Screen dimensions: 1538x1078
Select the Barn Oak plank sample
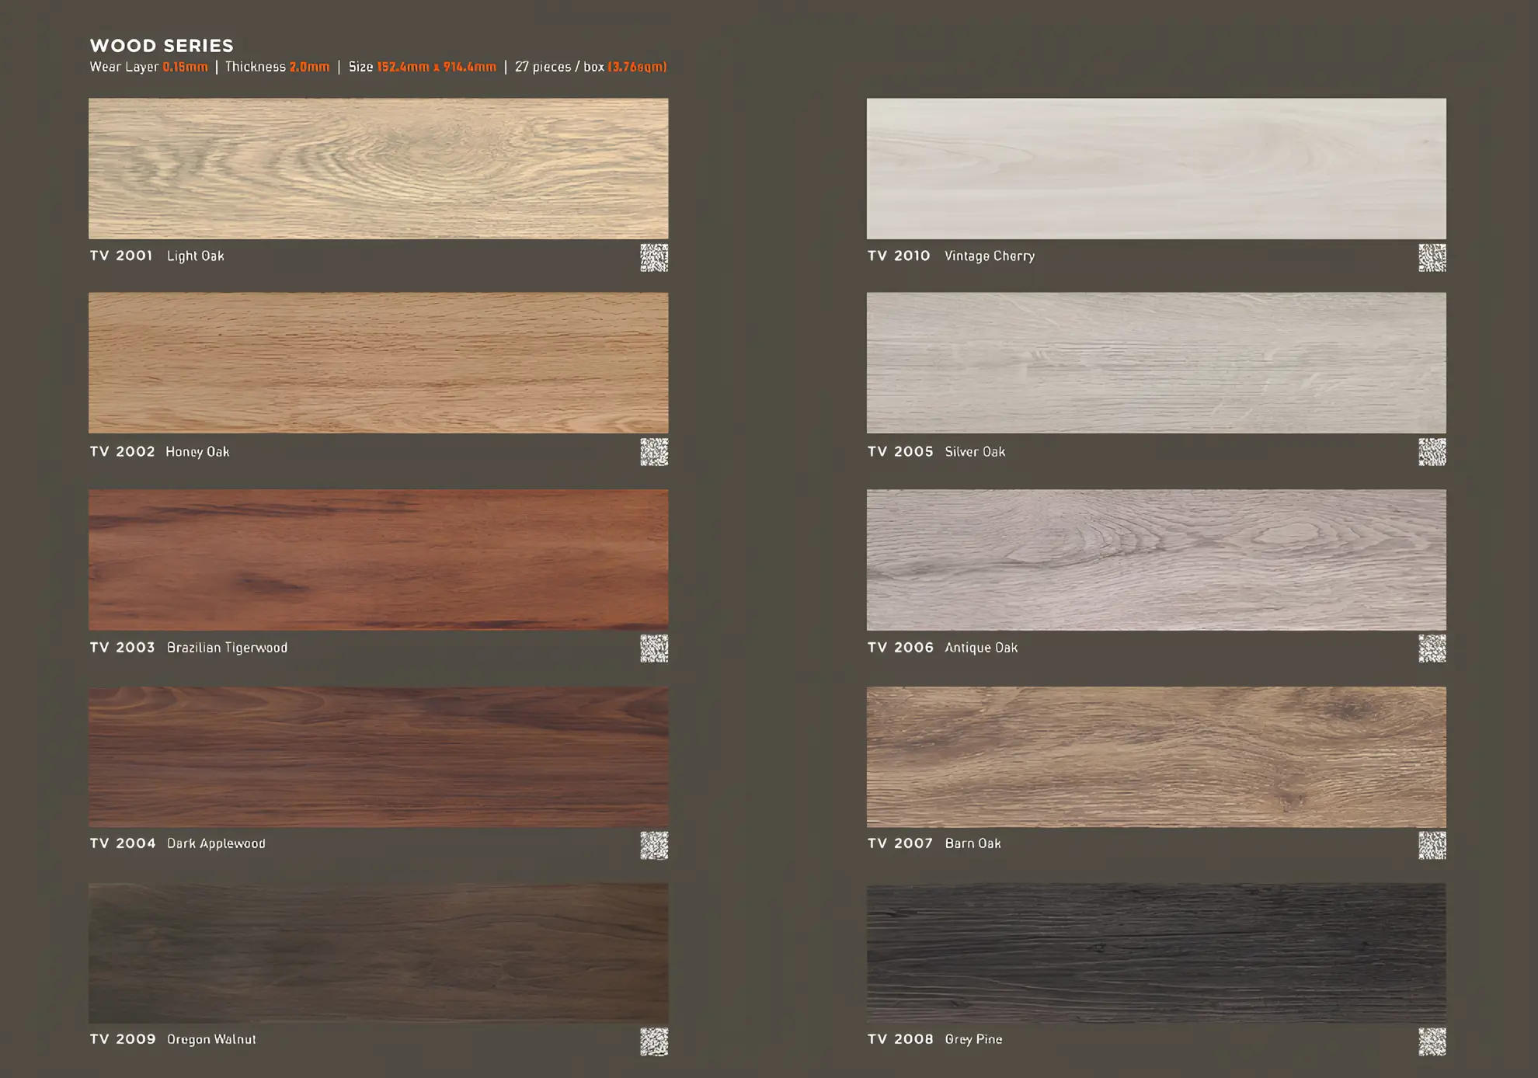1157,756
